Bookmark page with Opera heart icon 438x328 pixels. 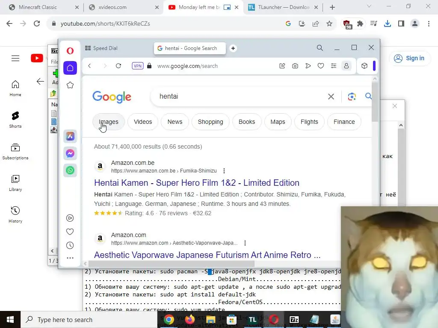pyautogui.click(x=321, y=66)
